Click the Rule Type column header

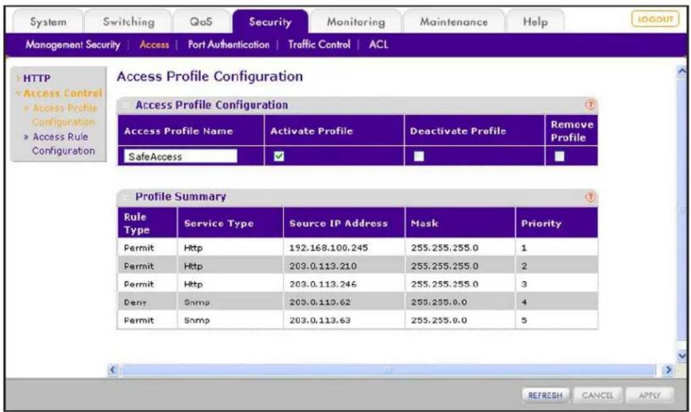tap(147, 223)
